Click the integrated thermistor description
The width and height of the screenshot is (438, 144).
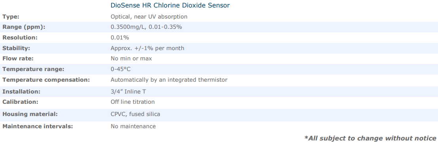coord(169,80)
